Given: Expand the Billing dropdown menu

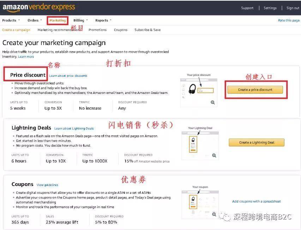Looking at the screenshot, I should (80, 20).
